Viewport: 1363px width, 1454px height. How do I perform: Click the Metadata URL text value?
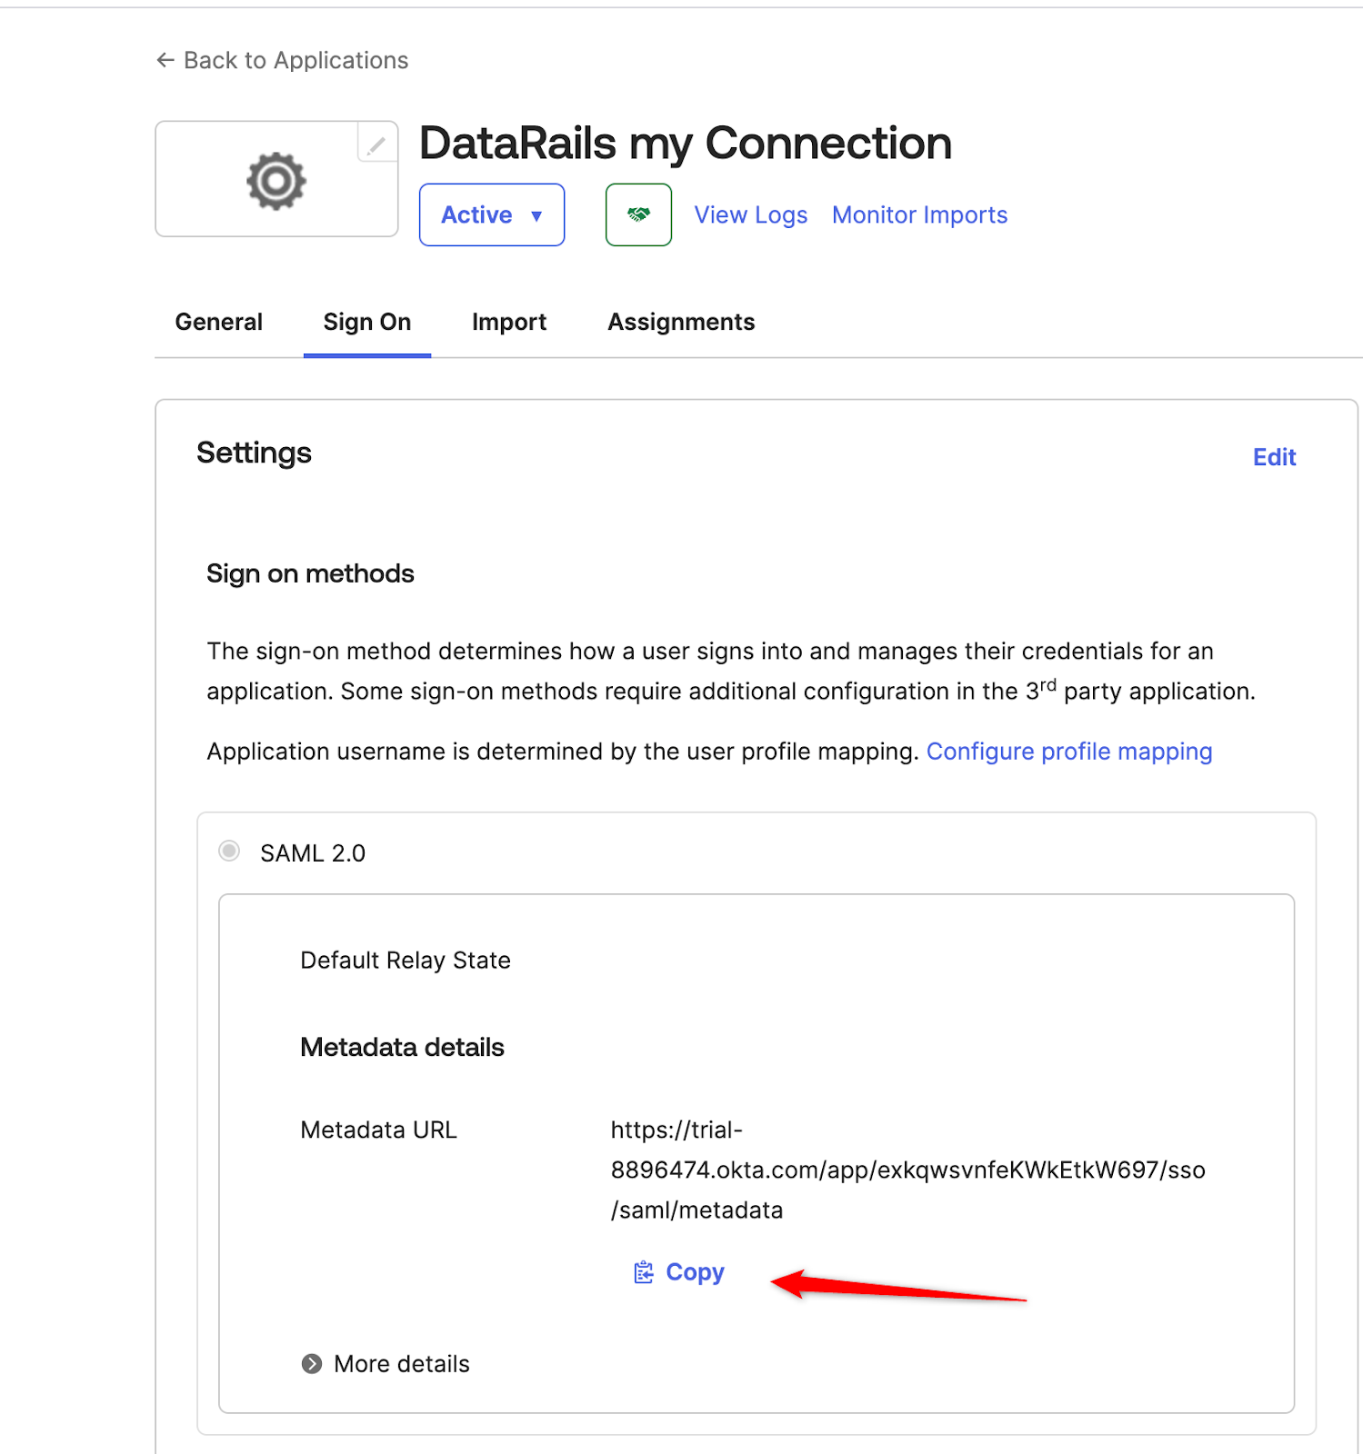[x=907, y=1170]
